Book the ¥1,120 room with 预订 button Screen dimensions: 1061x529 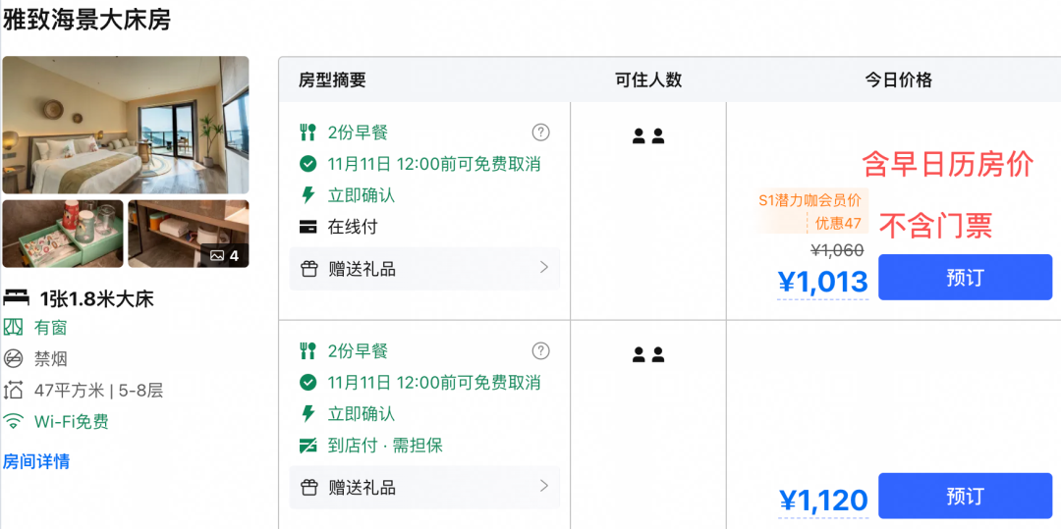965,496
